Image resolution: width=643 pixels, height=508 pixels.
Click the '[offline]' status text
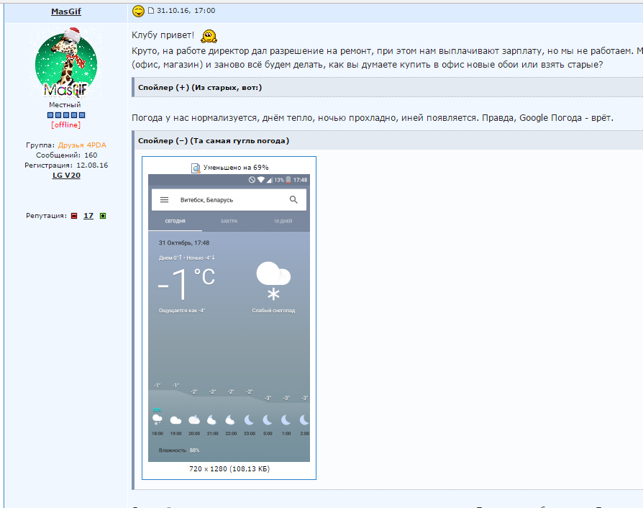[66, 124]
